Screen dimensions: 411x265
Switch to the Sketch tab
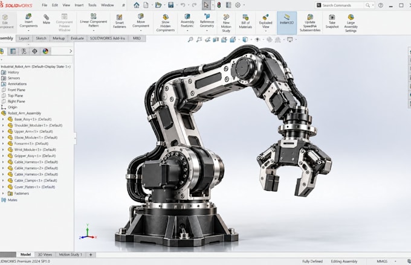click(x=41, y=38)
